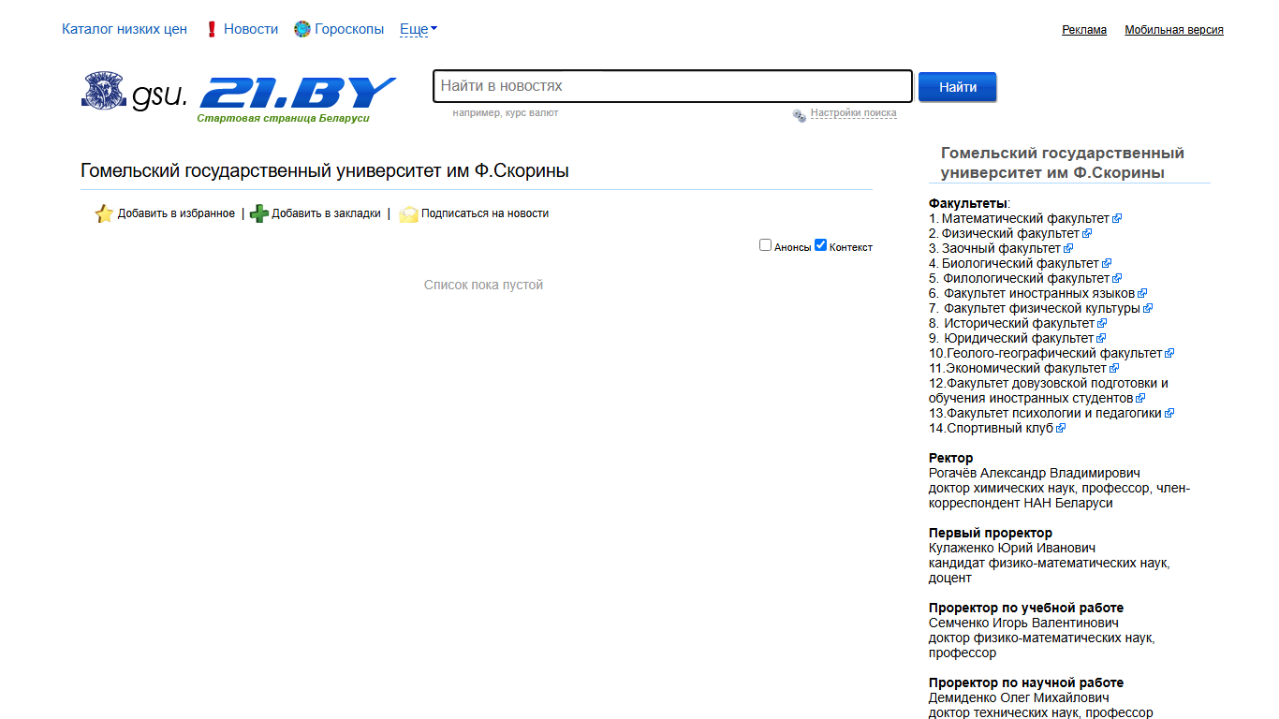Click Подписаться на новости link
Viewport: 1279px width, 719px height.
[x=485, y=213]
